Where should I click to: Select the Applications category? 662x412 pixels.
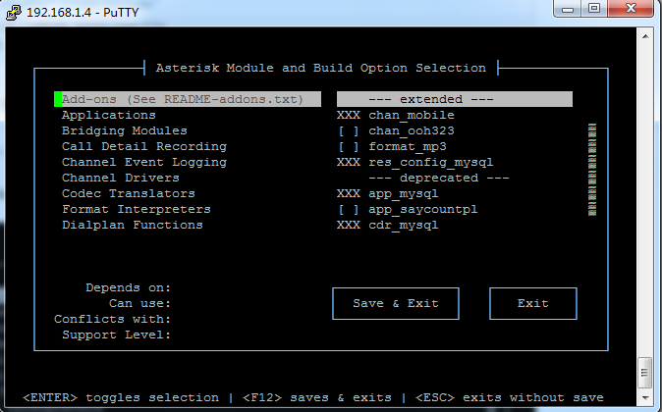109,115
